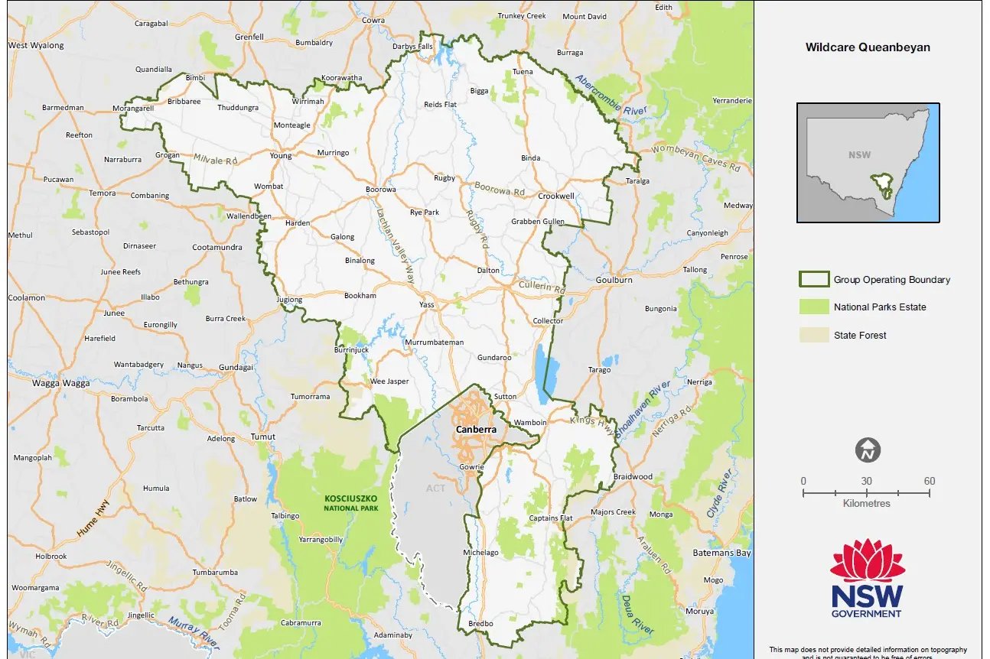Screen dimensions: 990x659
Task: Open the NSW inset locator map
Action: (x=868, y=163)
